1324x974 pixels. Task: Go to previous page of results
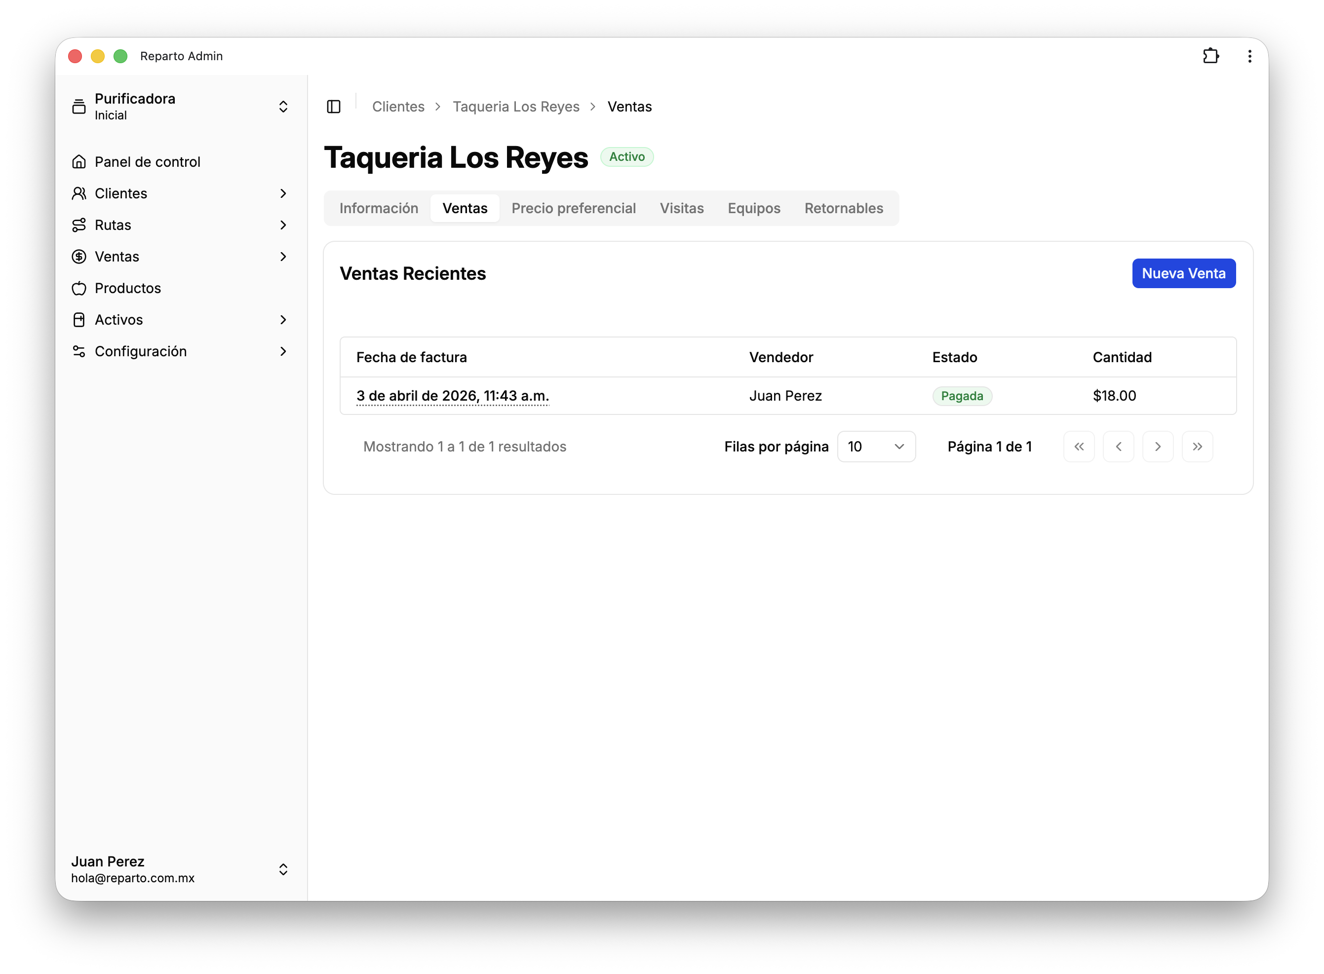(1118, 447)
